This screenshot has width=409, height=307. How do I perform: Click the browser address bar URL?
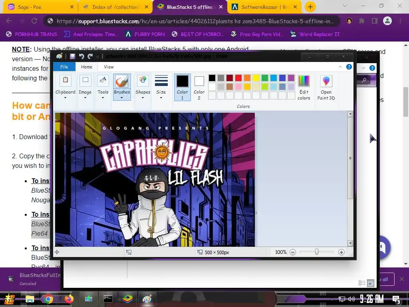[x=195, y=21]
